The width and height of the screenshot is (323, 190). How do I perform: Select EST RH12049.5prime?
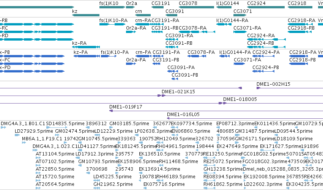176,139
